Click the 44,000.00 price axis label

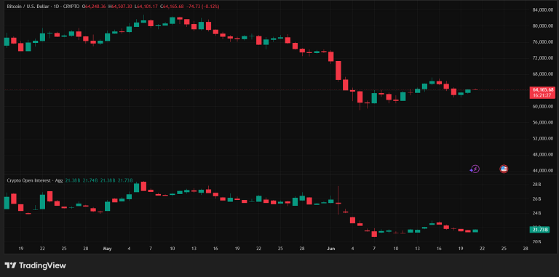point(543,171)
